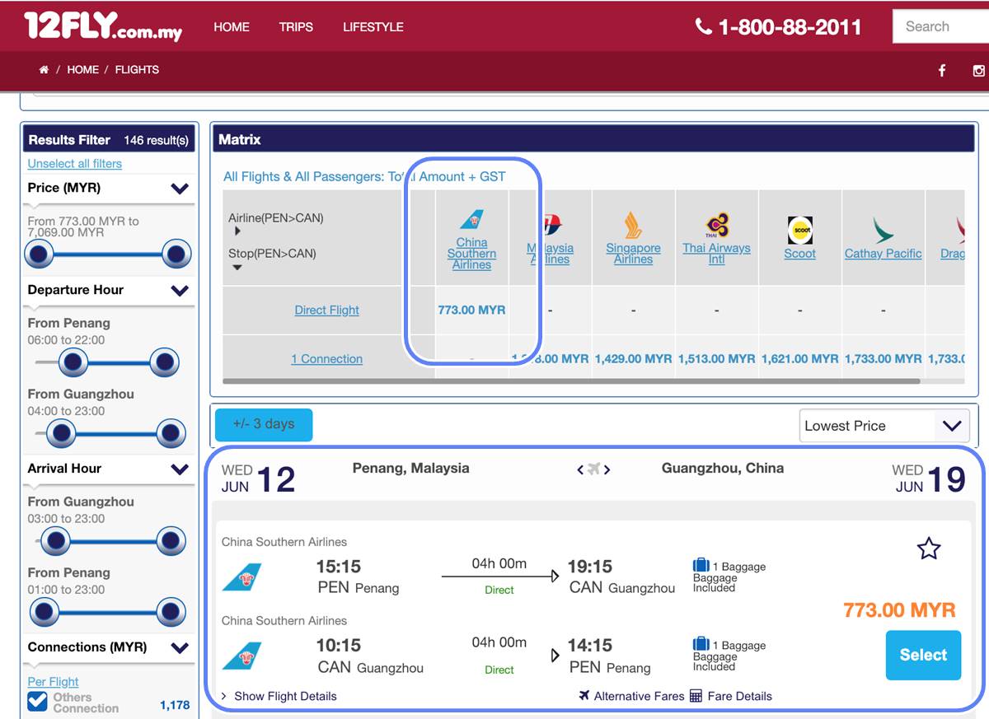Open Fare Details link

(739, 696)
